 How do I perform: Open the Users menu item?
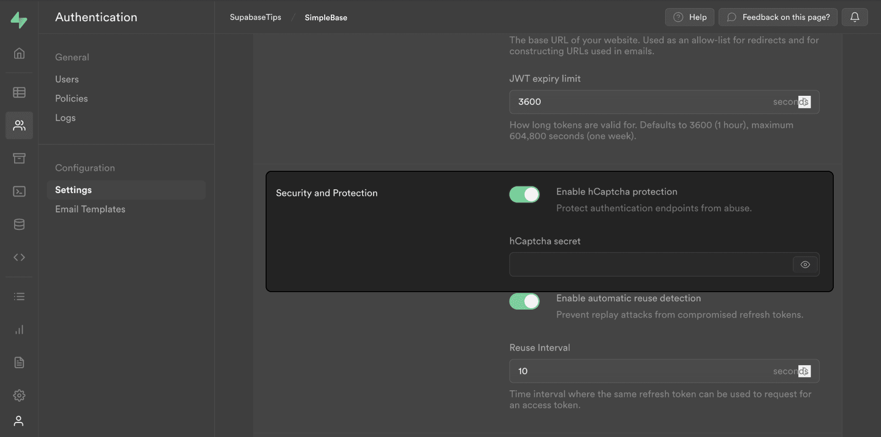tap(67, 79)
